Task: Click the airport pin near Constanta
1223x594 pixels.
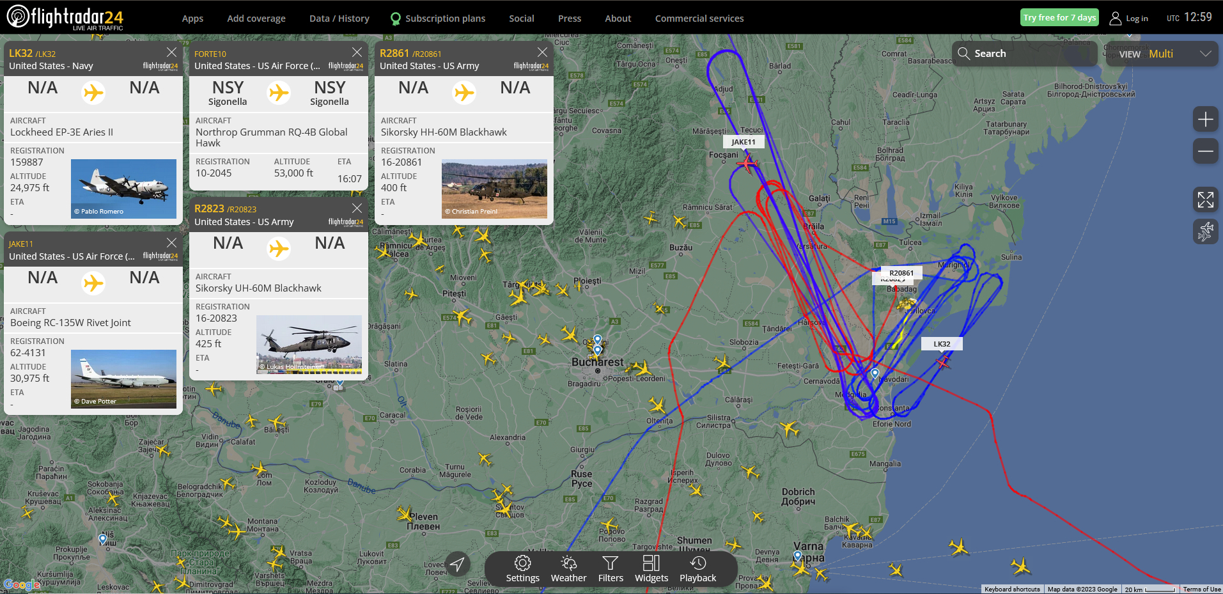Action: 875,373
